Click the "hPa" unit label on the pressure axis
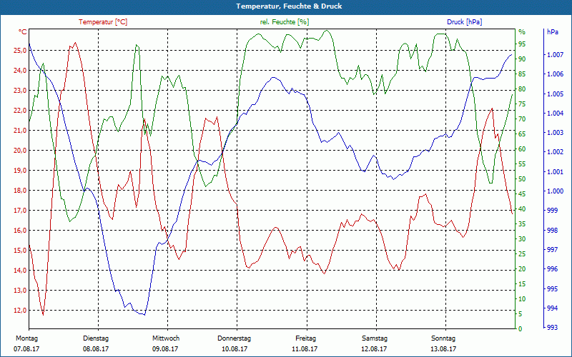Viewport: 572px width, 357px height. tap(553, 32)
